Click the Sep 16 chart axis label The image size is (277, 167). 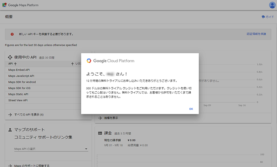tap(242, 105)
